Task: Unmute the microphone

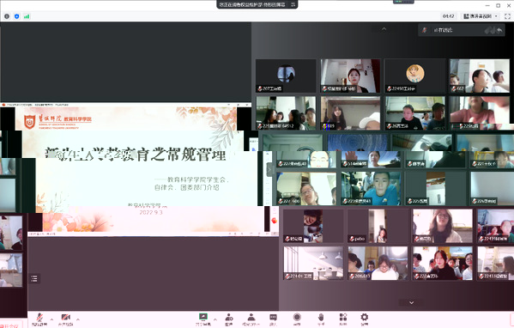Action: pyautogui.click(x=39, y=319)
